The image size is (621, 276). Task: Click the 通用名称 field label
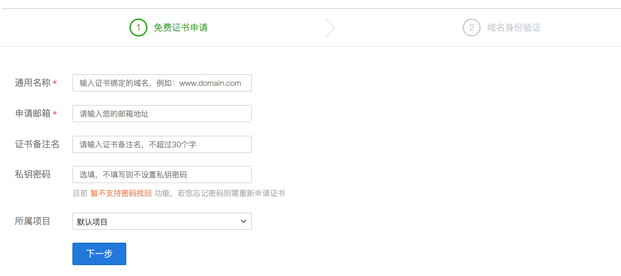click(x=33, y=83)
